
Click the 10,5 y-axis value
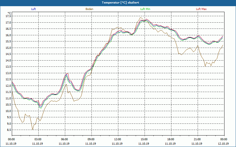click(9, 105)
